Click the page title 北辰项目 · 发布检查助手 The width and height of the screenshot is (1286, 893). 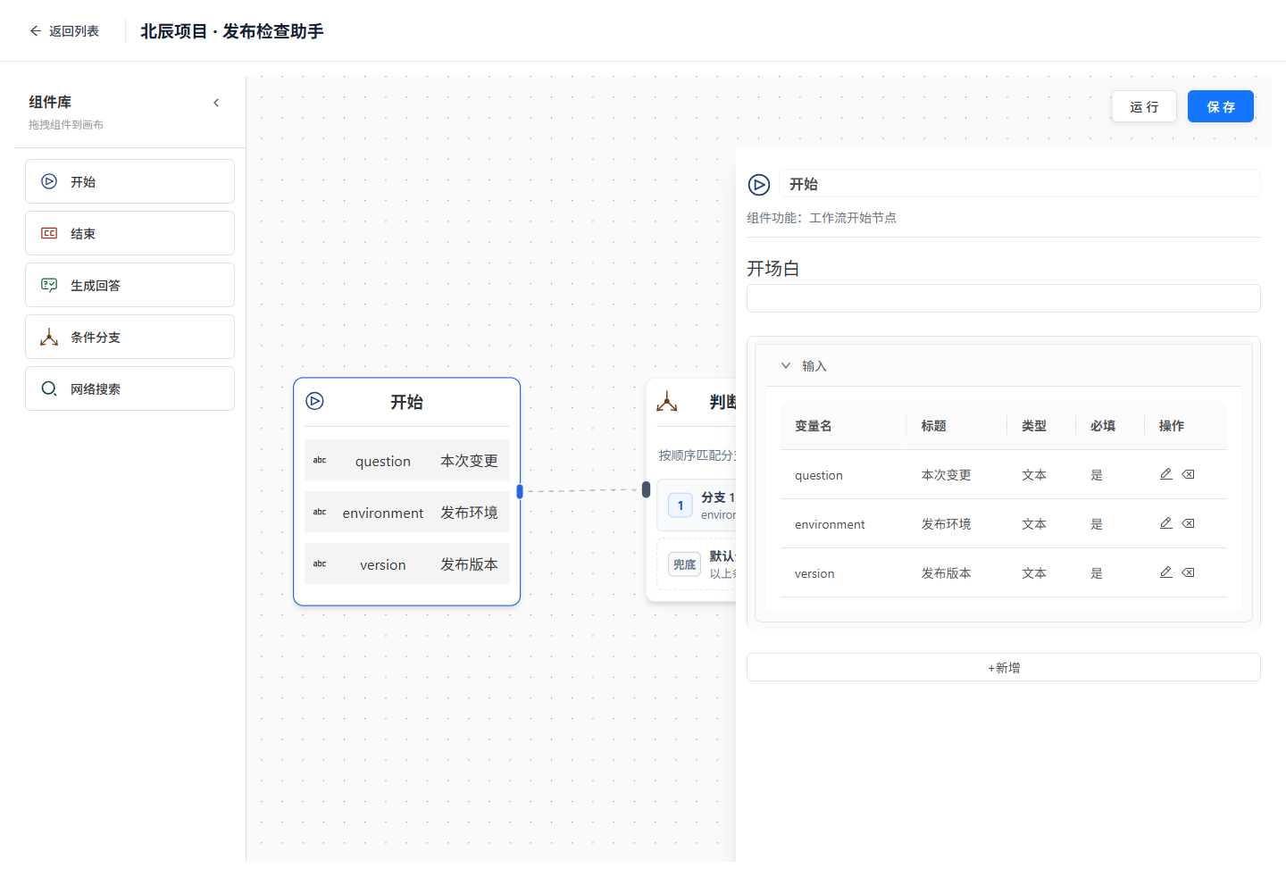coord(232,31)
